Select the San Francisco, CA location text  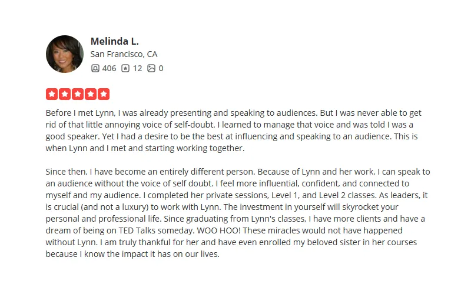pyautogui.click(x=124, y=54)
